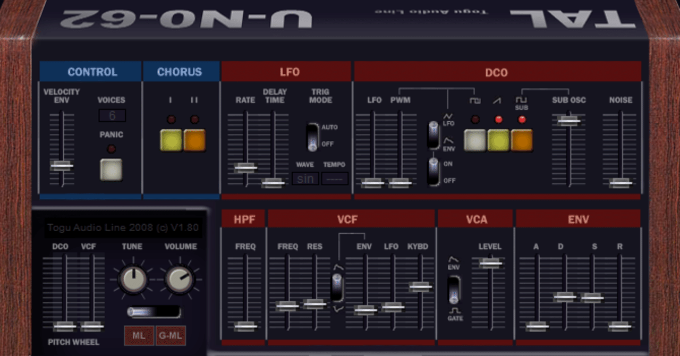Image resolution: width=680 pixels, height=356 pixels.
Task: Open the LFO Wave 'sin' selector
Action: coord(305,179)
